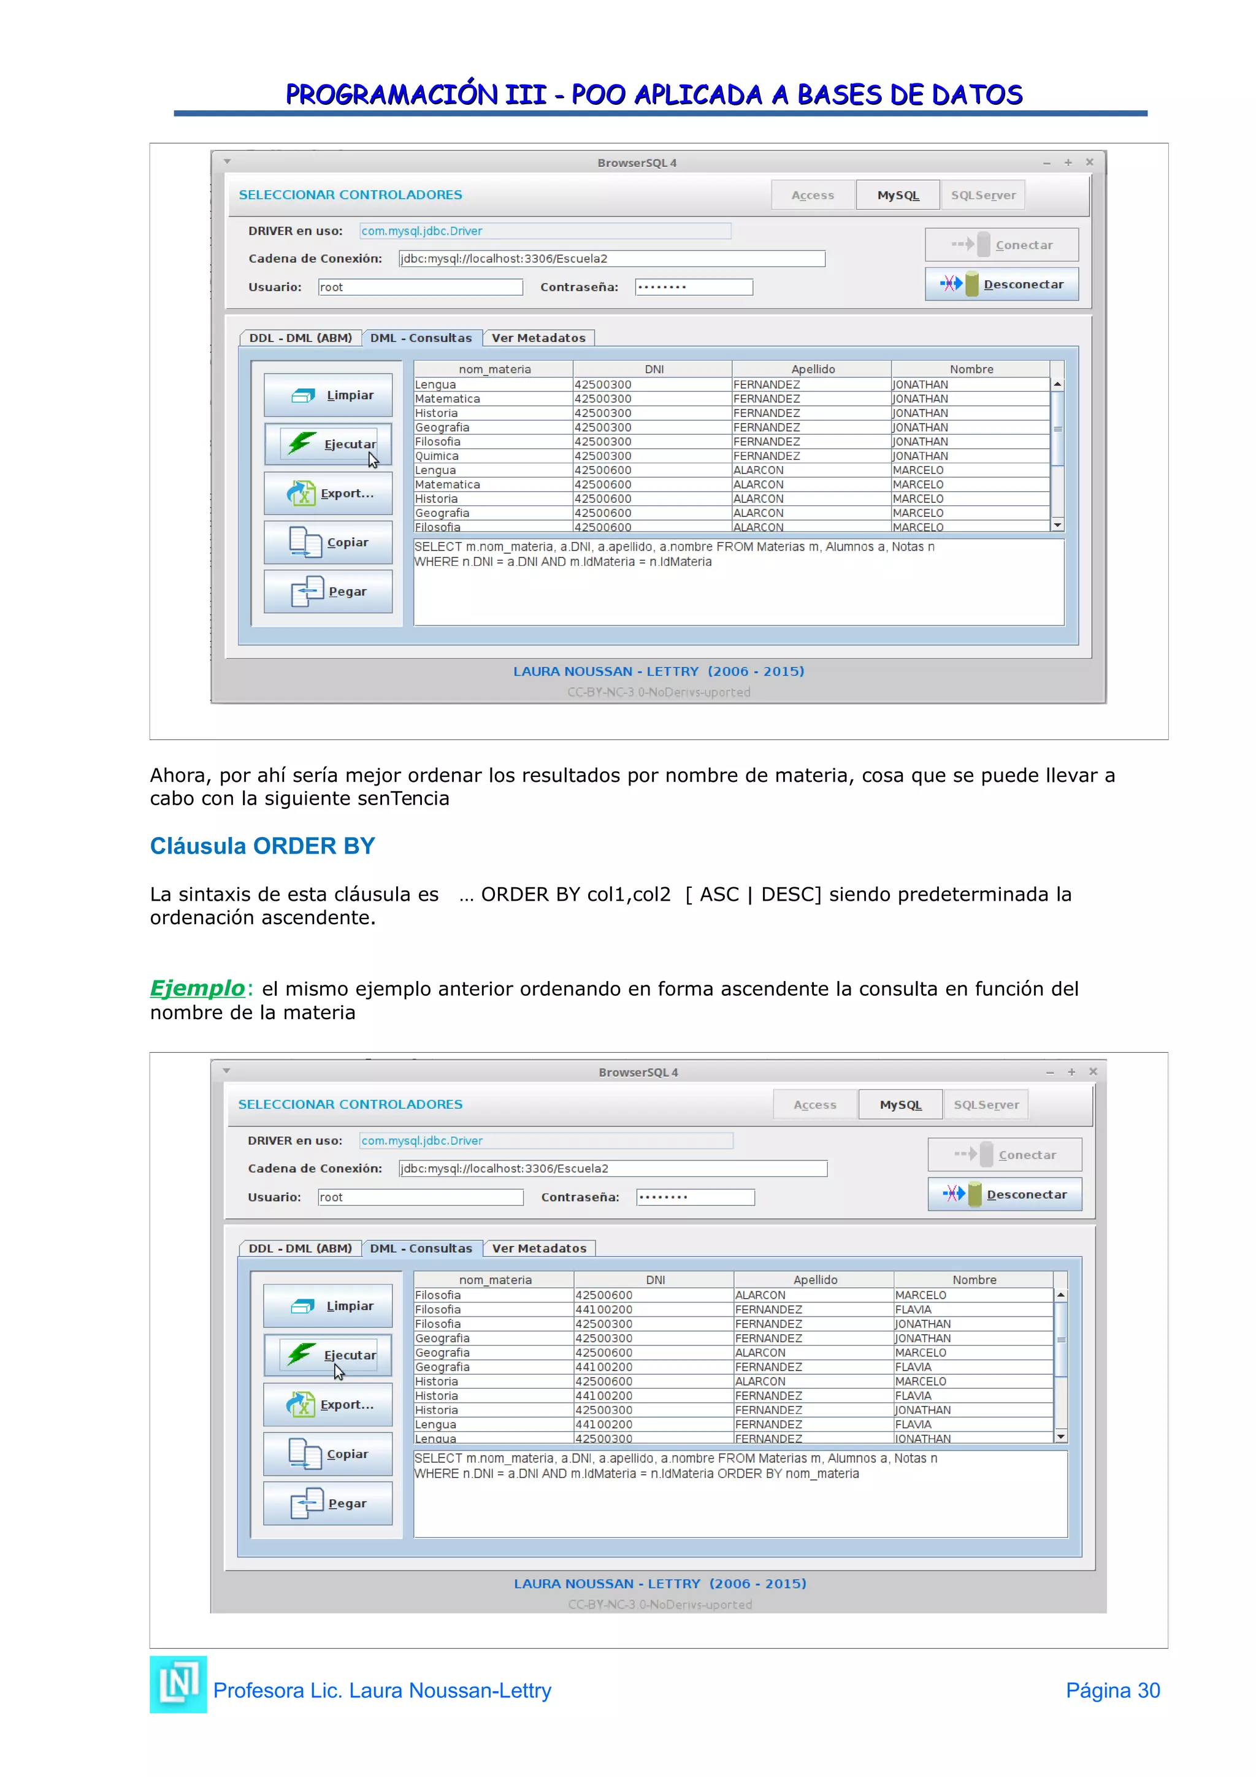
Task: Click Pegar paste icon in lower window
Action: 307,1503
